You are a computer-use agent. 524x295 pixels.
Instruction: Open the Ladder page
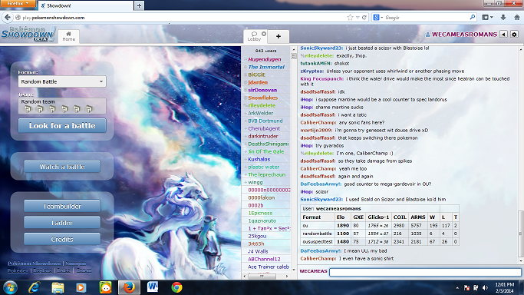62,223
